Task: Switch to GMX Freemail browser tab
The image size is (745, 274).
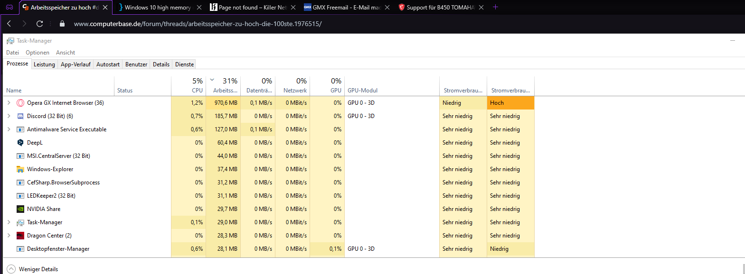Action: 342,8
